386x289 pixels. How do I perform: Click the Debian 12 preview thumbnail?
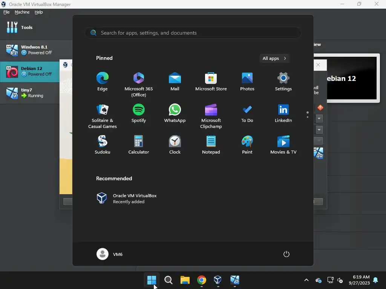pyautogui.click(x=351, y=78)
